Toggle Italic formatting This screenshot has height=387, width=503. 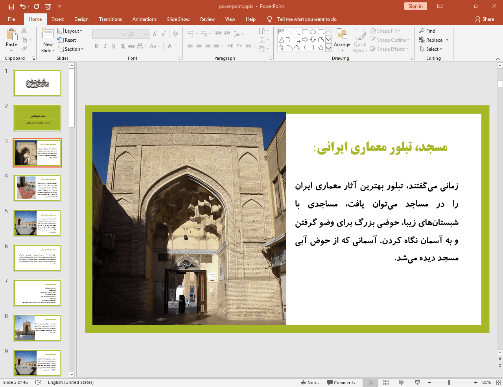tap(105, 46)
